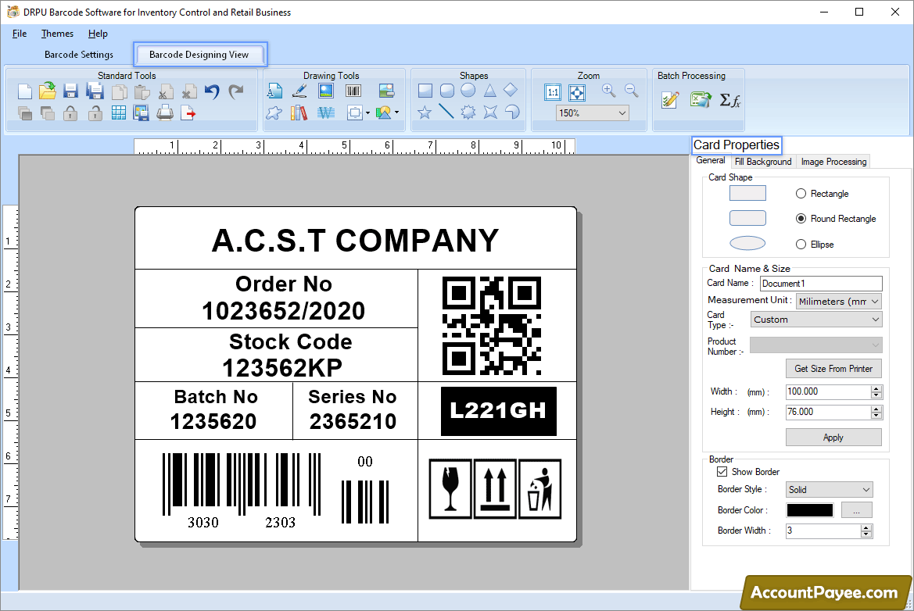Screen dimensions: 914x611
Task: Increase Border Width stepper up arrow
Action: click(867, 527)
